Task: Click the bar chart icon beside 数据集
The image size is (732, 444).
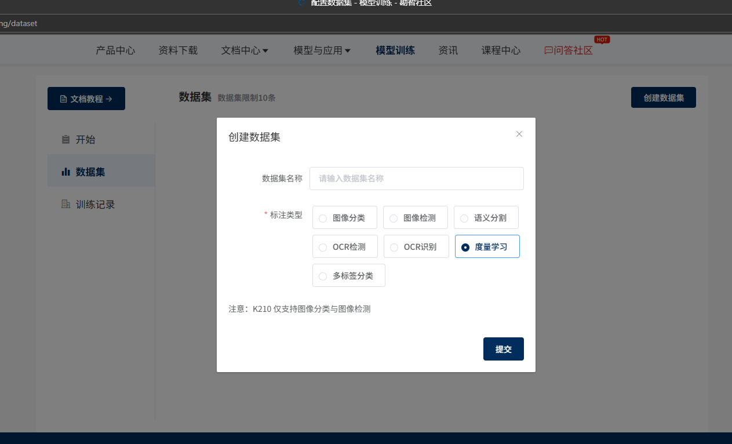Action: pos(65,172)
